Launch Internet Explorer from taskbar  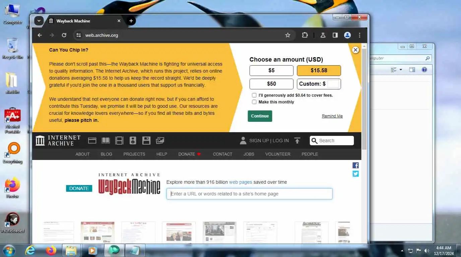[30, 250]
